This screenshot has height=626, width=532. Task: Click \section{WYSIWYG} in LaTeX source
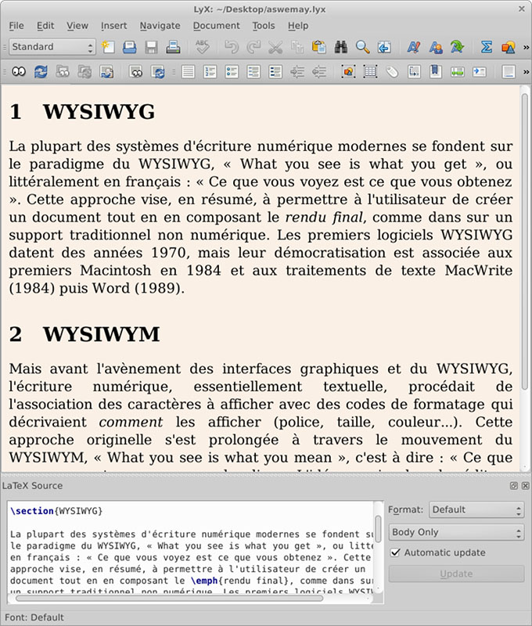coord(56,511)
